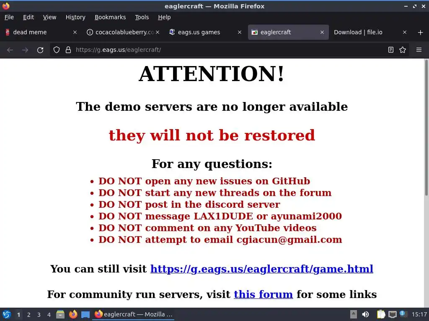This screenshot has width=429, height=321.
Task: Open a new tab with plus button
Action: click(x=421, y=33)
